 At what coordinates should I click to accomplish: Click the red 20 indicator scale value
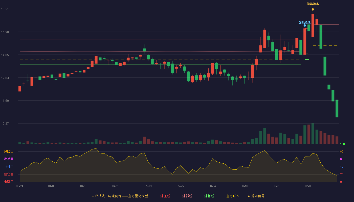coord(342,174)
